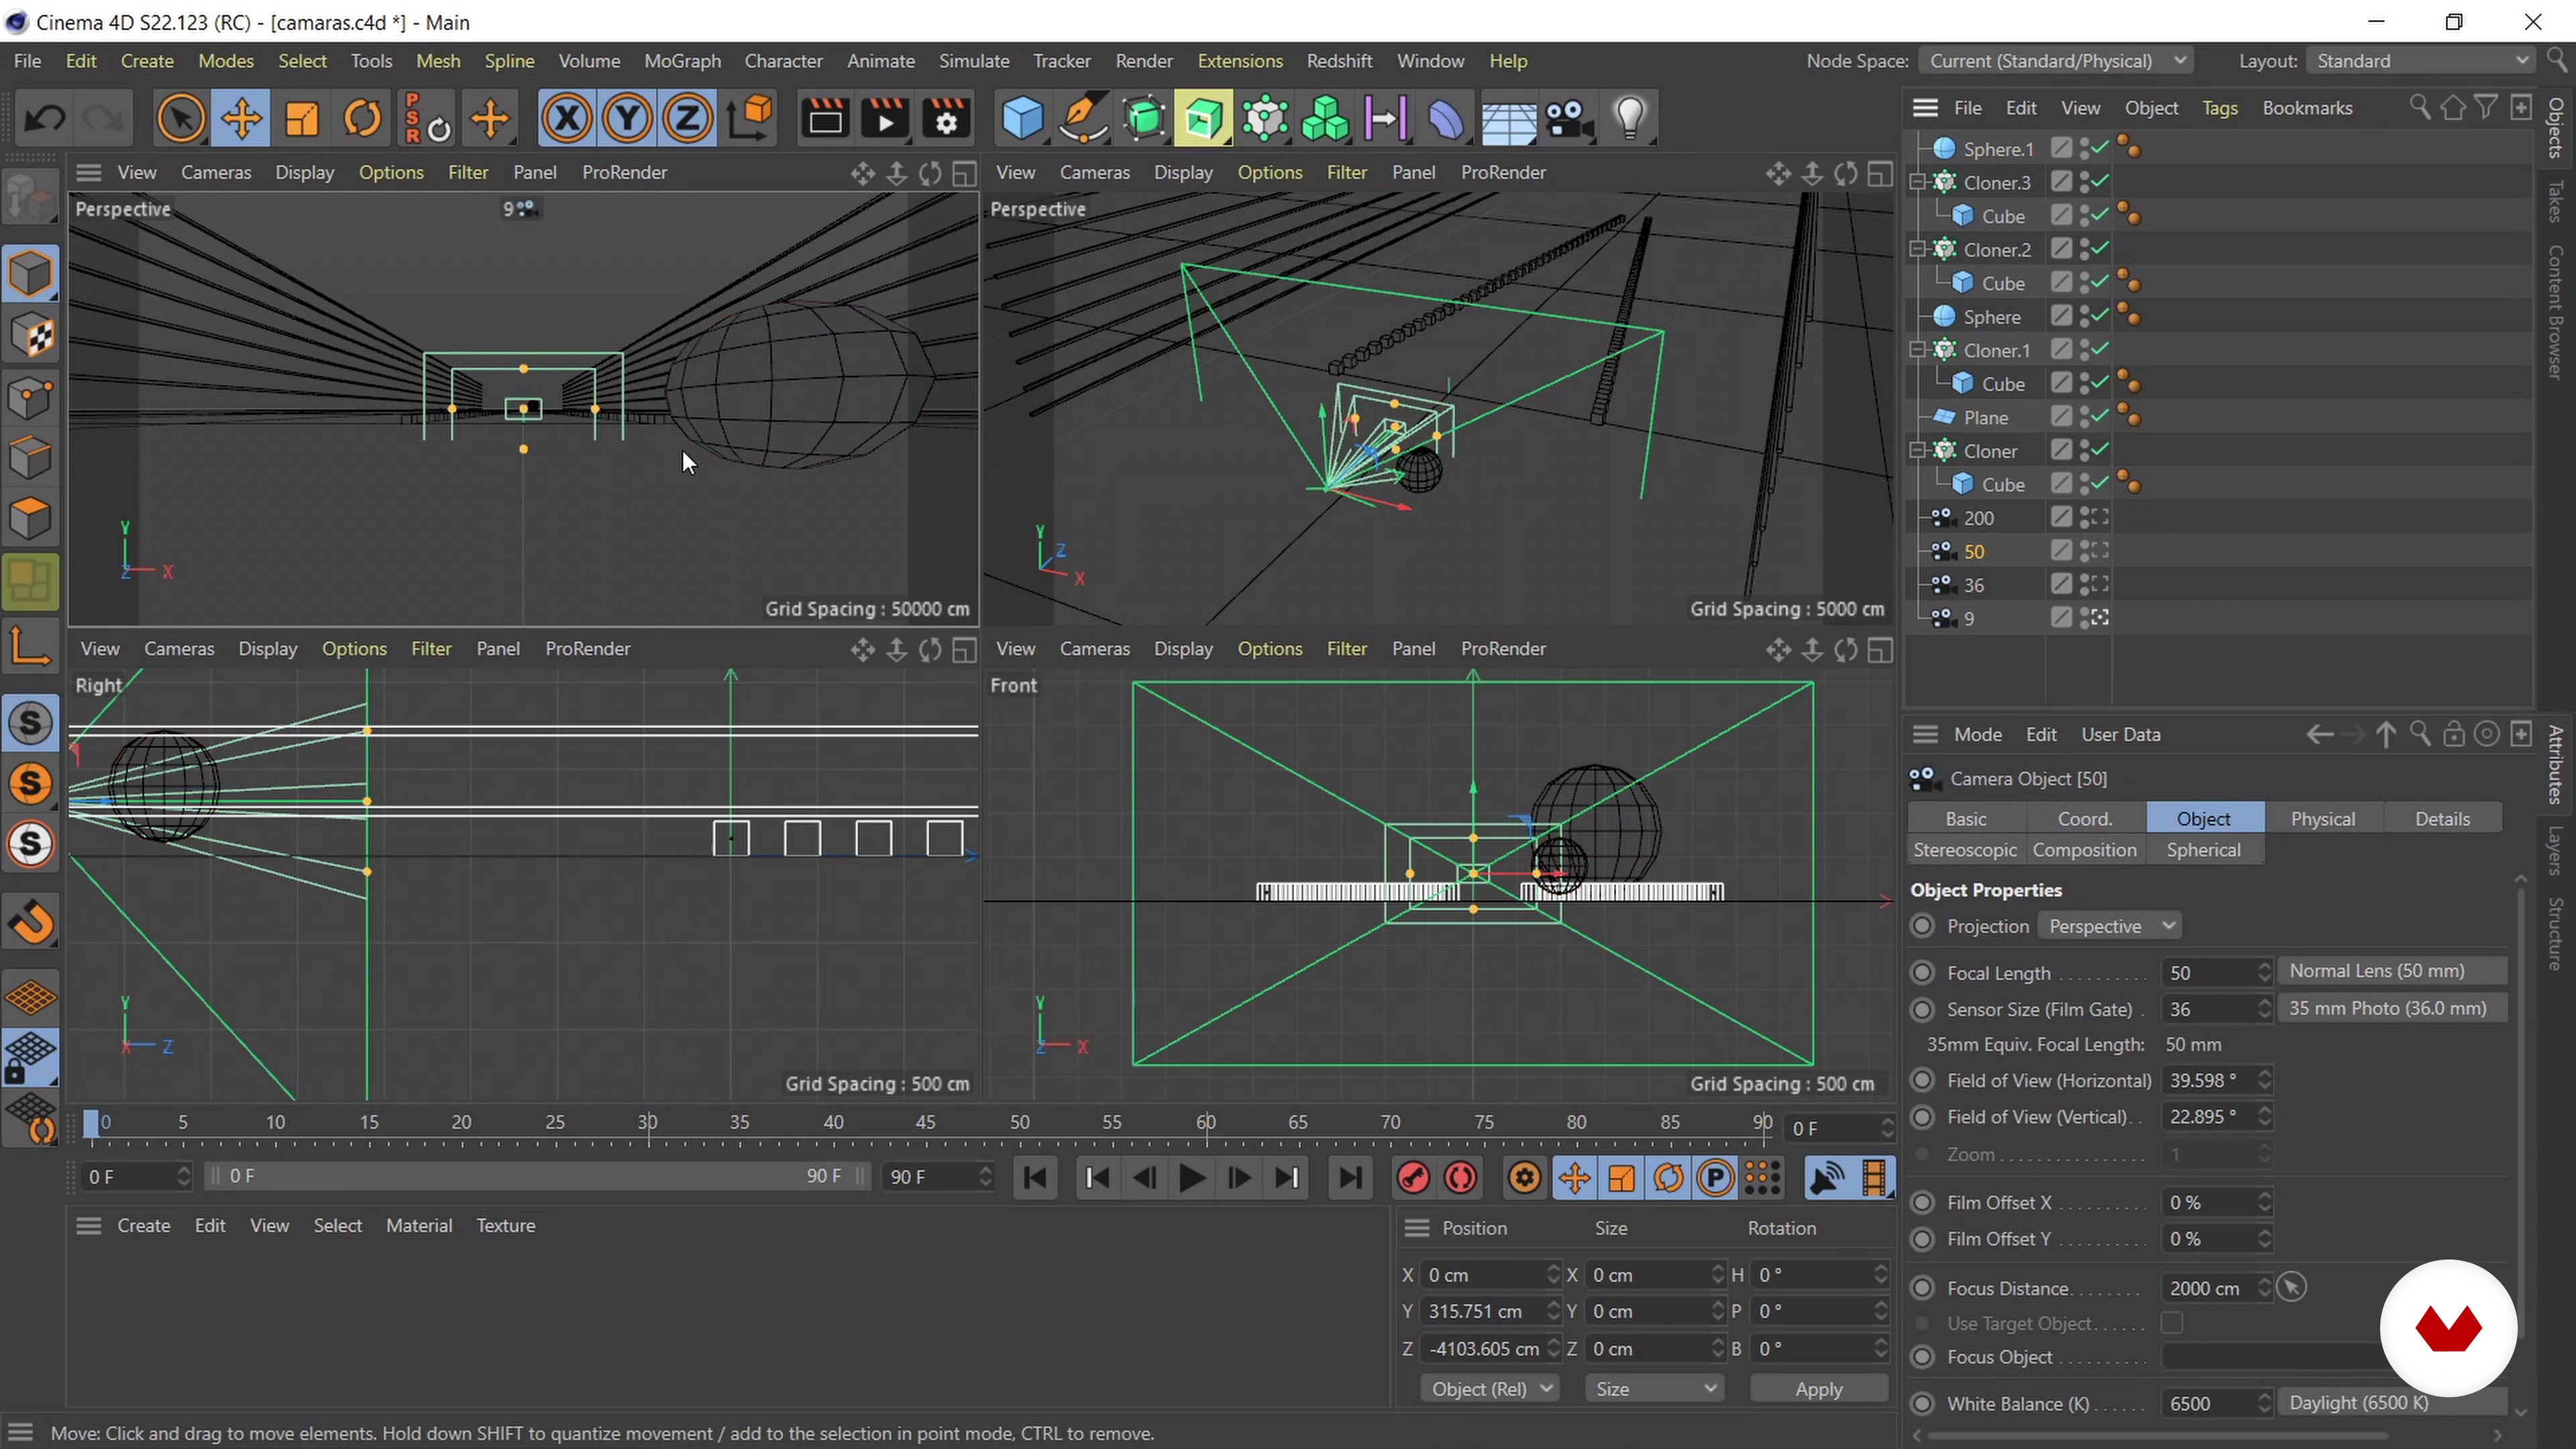Select the Rotate tool in top toolbar

click(362, 119)
